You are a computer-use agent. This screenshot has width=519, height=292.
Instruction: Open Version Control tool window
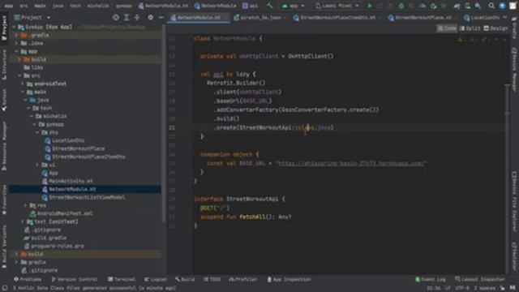point(75,279)
